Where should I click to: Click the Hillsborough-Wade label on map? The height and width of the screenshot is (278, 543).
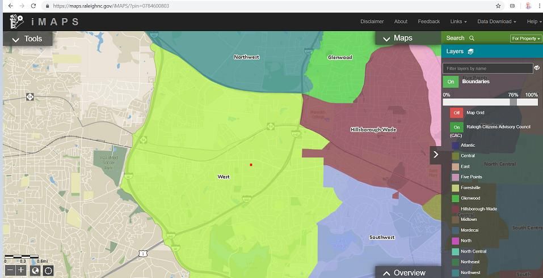pyautogui.click(x=373, y=130)
